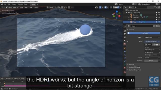The width and height of the screenshot is (161, 90).
Task: Show the Lamp with its visibility icon
Action: pyautogui.click(x=159, y=20)
